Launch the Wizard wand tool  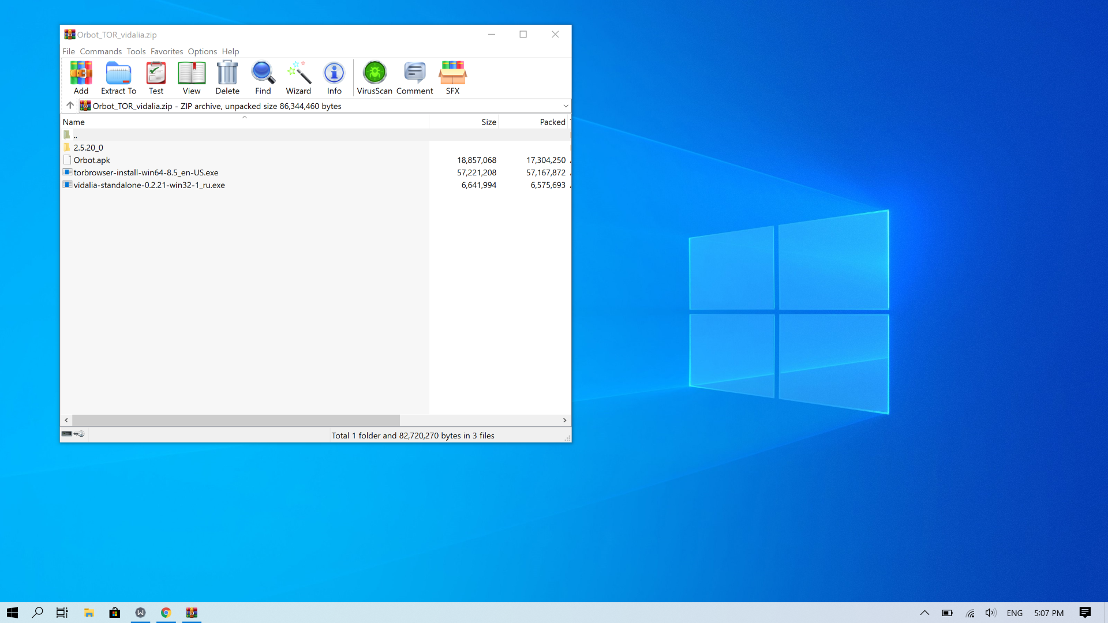[x=298, y=77]
